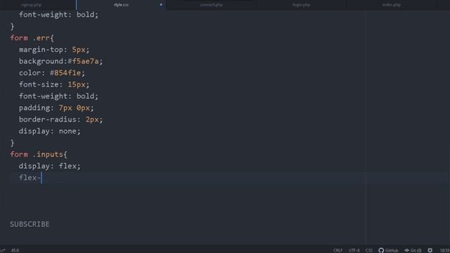The height and width of the screenshot is (253, 450).
Task: Click the settings gear icon in status bar
Action: point(430,250)
